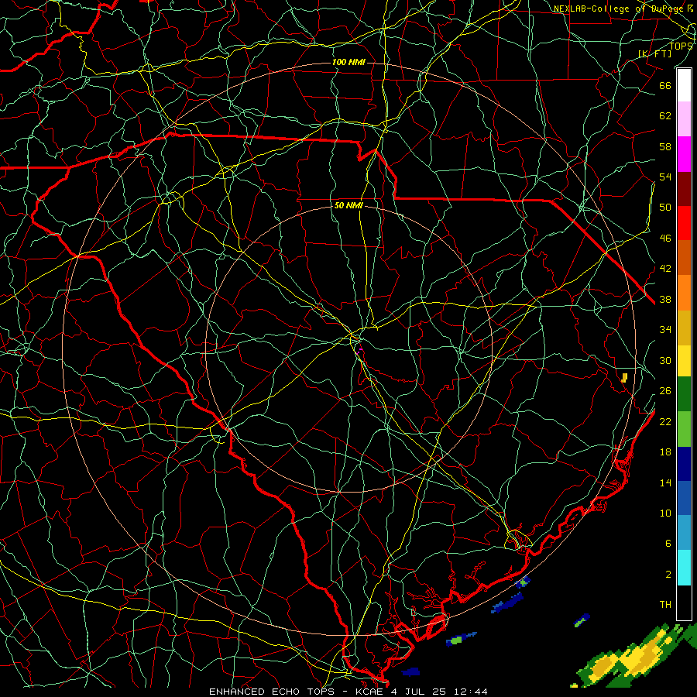The width and height of the screenshot is (697, 697).
Task: Select the dark green legend swatch
Action: pyautogui.click(x=684, y=394)
